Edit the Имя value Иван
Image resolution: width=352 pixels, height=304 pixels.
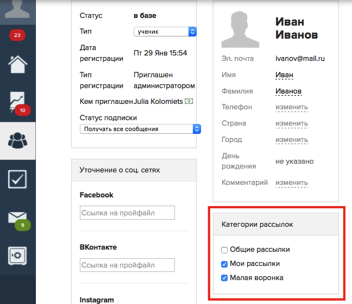(x=284, y=75)
